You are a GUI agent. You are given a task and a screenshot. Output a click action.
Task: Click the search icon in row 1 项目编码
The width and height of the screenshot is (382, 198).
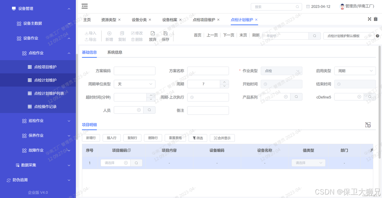tap(136, 163)
